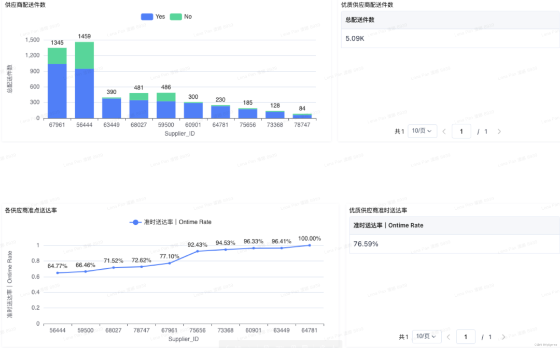Click the 总配送件数 column header
This screenshot has width=560, height=348.
point(450,20)
